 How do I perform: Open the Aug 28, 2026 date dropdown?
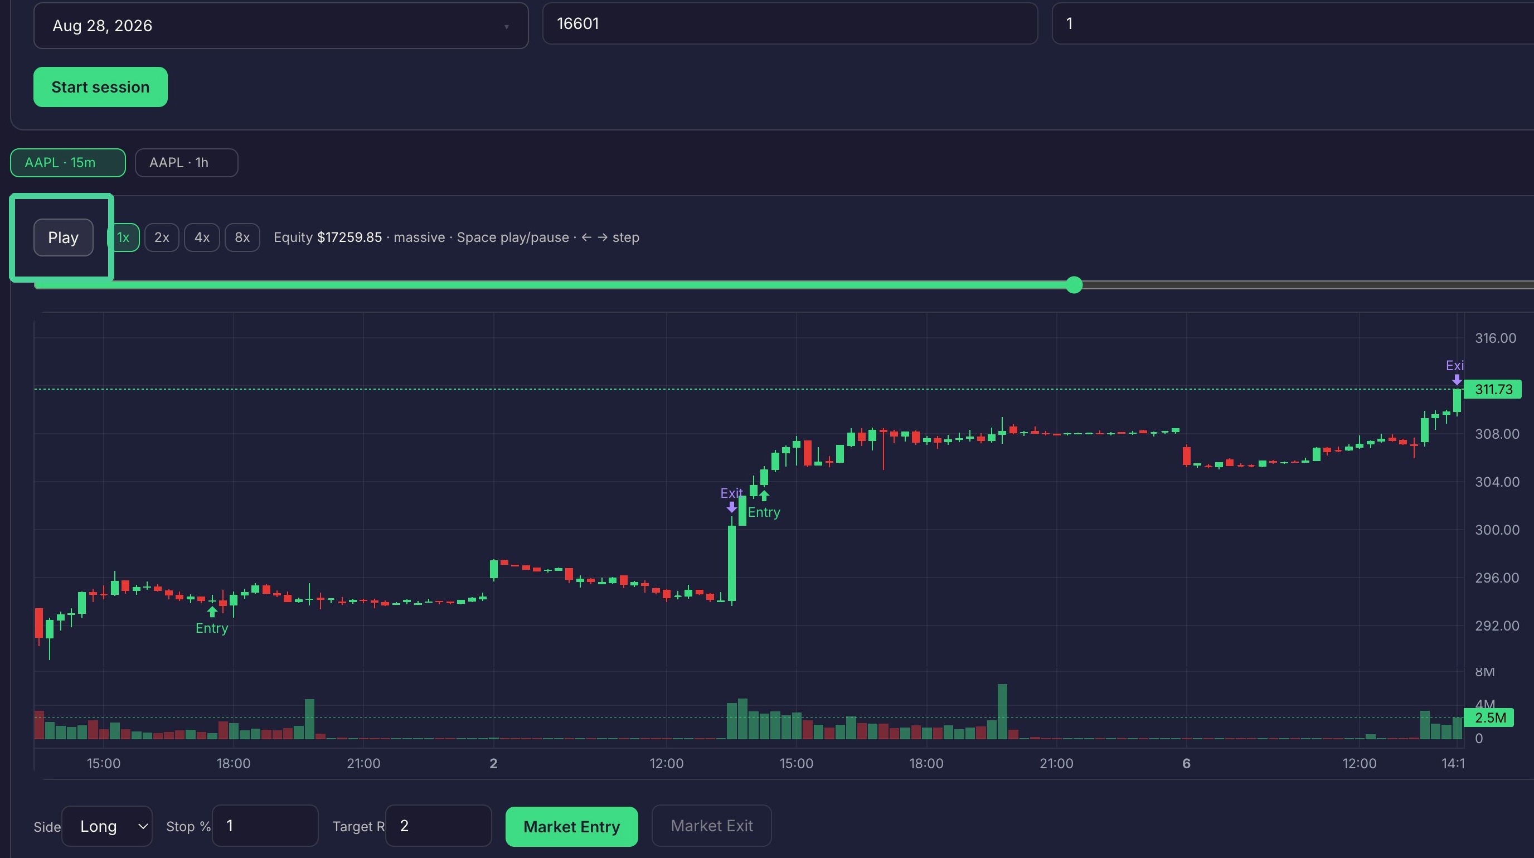pyautogui.click(x=281, y=26)
